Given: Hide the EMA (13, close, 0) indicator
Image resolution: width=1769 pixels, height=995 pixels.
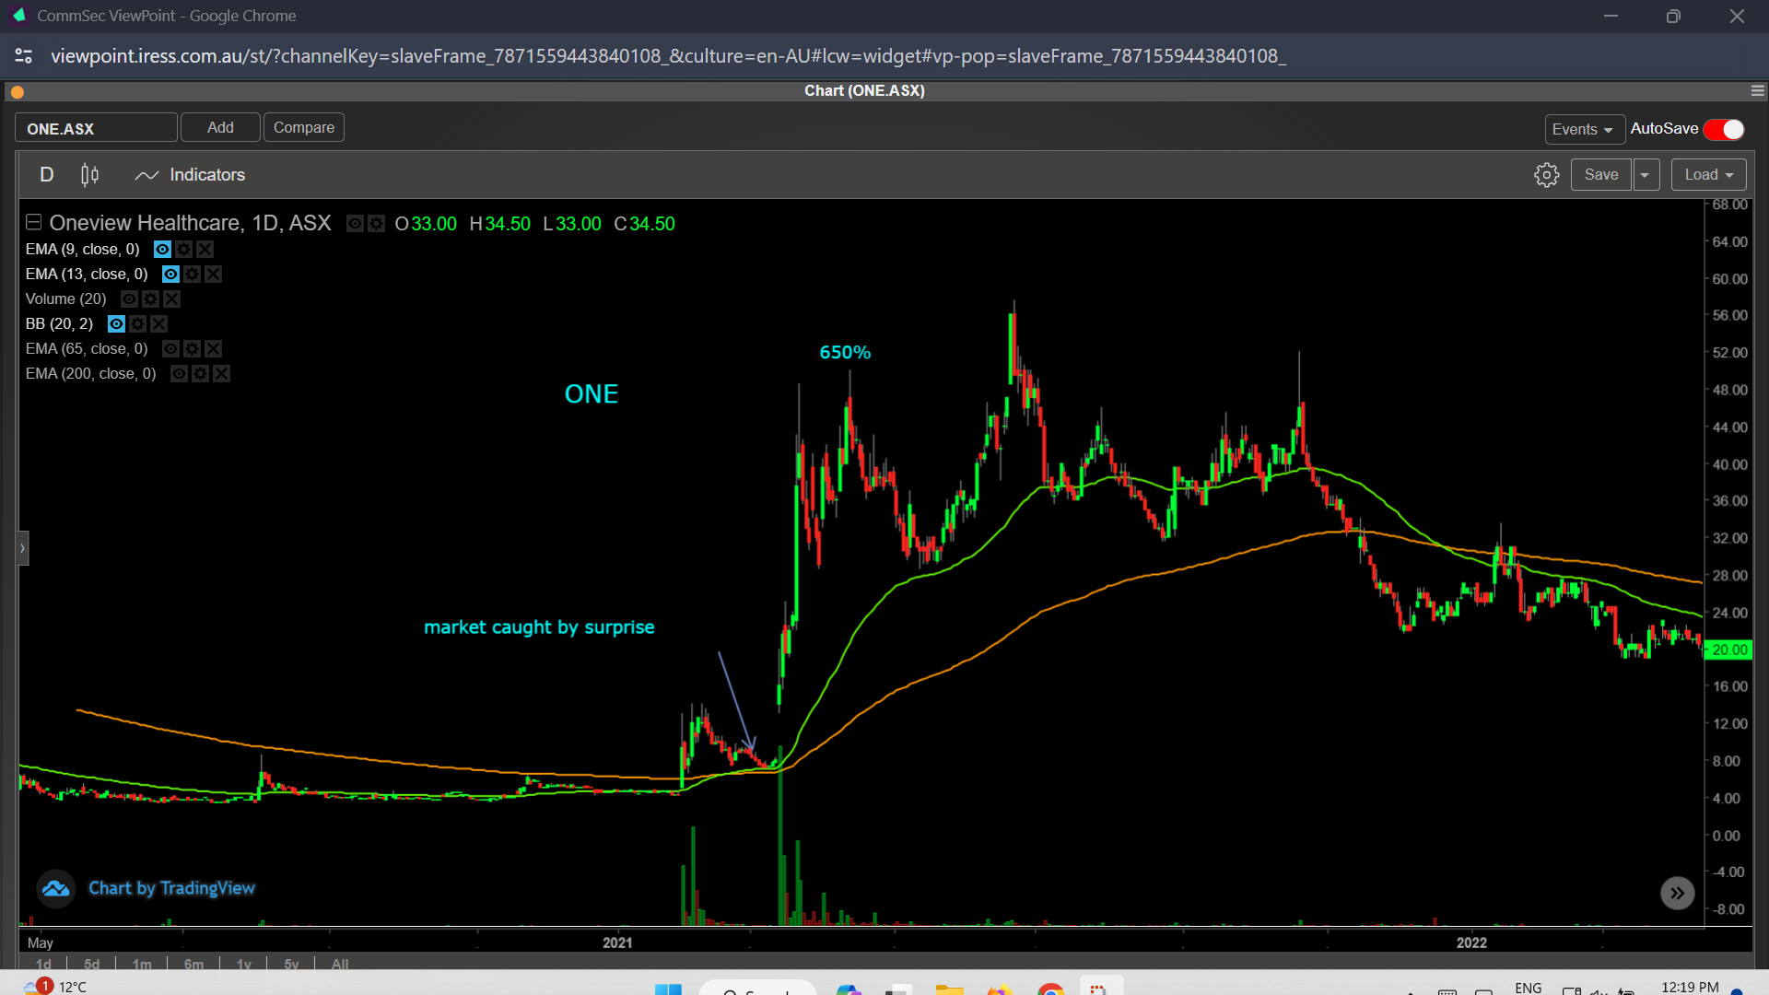Looking at the screenshot, I should (x=170, y=274).
